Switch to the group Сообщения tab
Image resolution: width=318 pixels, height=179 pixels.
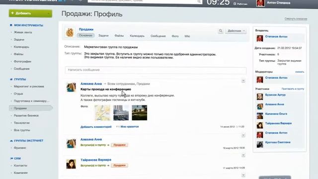[158, 36]
